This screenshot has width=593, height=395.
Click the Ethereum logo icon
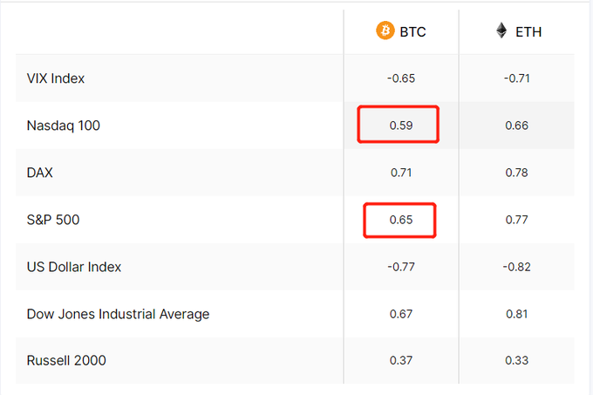click(501, 31)
